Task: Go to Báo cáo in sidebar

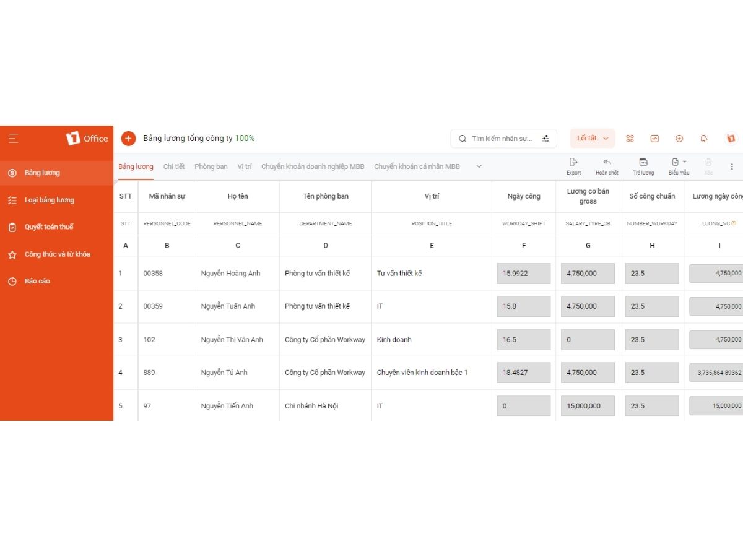Action: 37,281
